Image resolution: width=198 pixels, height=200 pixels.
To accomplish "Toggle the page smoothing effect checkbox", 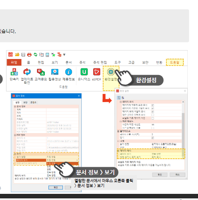I will click(153, 105).
